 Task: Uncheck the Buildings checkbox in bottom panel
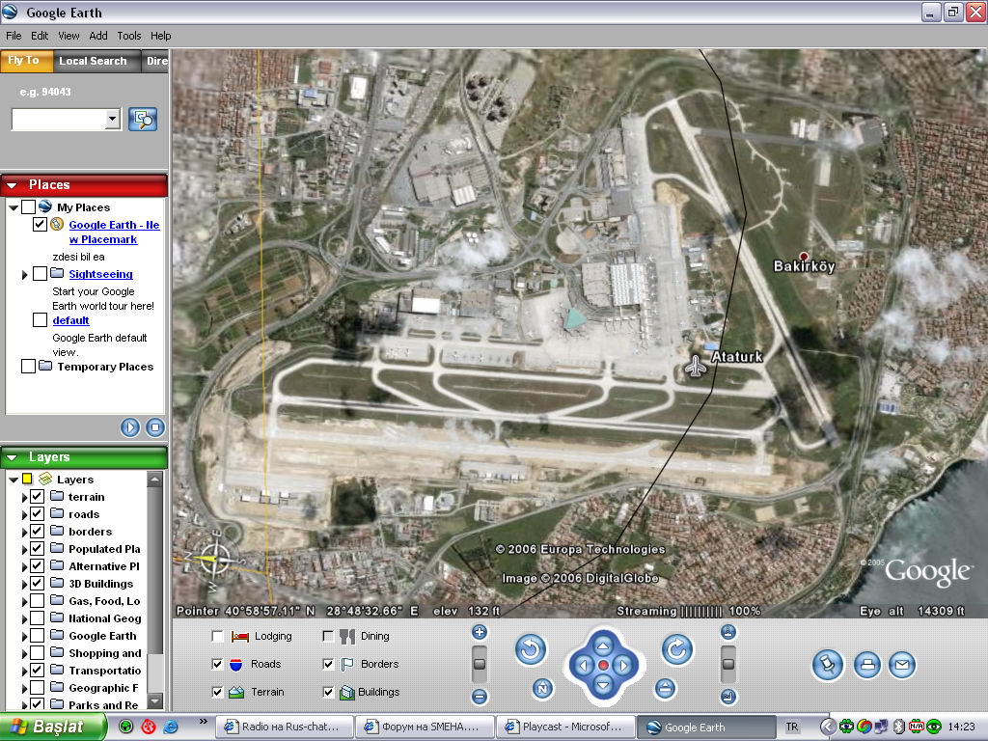(x=328, y=692)
